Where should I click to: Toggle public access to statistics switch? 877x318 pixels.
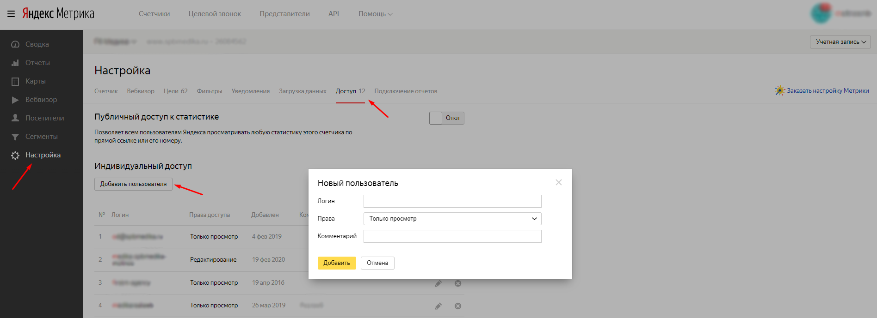pyautogui.click(x=447, y=118)
